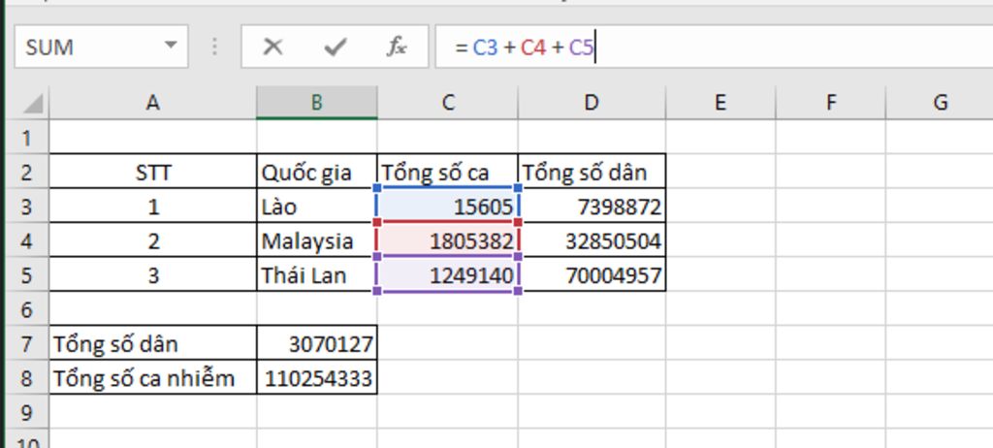This screenshot has height=448, width=993.
Task: Click in the formula bar text
Action: point(713,47)
